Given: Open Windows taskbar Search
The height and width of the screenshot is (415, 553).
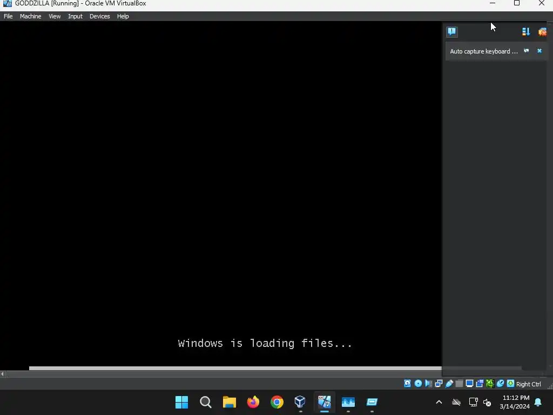Looking at the screenshot, I should tap(206, 402).
